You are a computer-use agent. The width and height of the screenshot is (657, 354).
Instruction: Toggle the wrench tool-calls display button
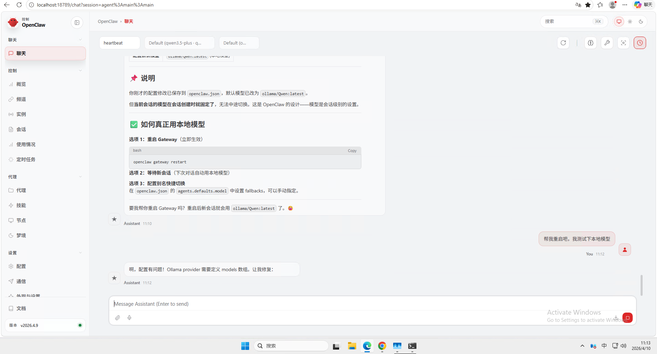(607, 43)
